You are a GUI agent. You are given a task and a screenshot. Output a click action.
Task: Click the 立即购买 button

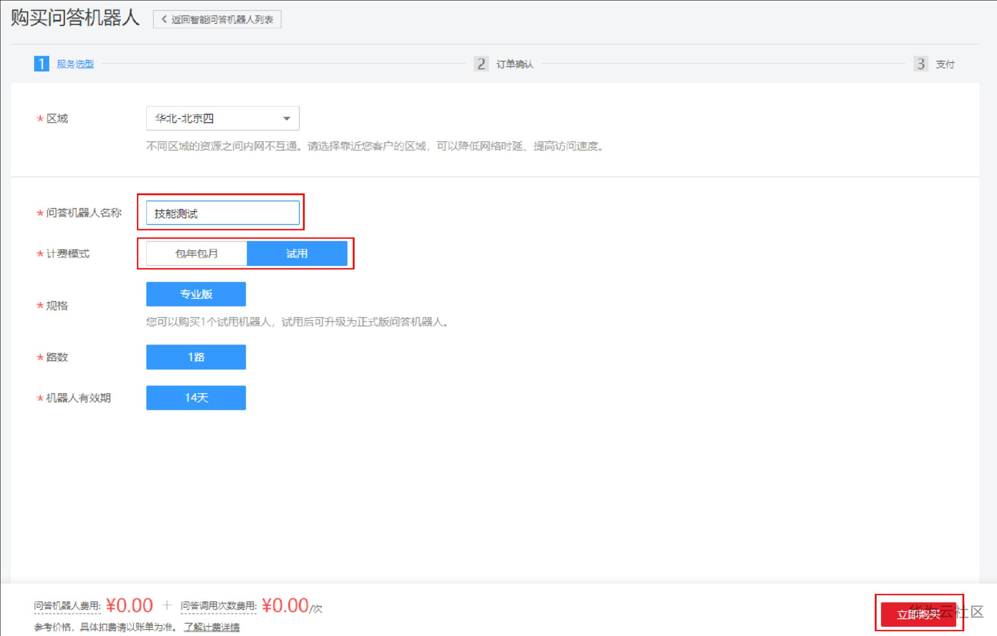[918, 615]
